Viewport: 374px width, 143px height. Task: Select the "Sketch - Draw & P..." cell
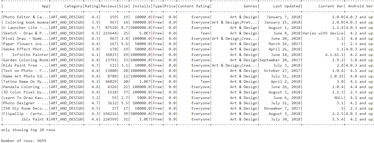point(26,33)
